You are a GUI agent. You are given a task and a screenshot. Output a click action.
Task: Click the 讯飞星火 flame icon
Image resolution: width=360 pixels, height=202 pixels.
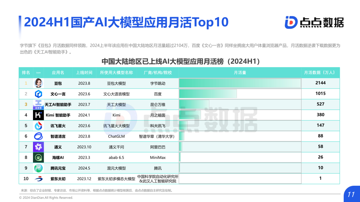click(38, 126)
